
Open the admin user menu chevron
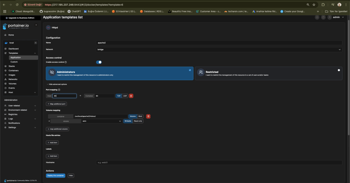343,17
